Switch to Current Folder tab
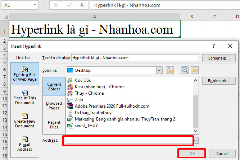This screenshot has height=160, width=240. (x=54, y=86)
